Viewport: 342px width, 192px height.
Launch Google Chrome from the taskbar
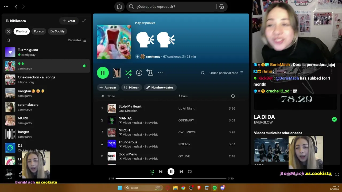click(x=183, y=188)
